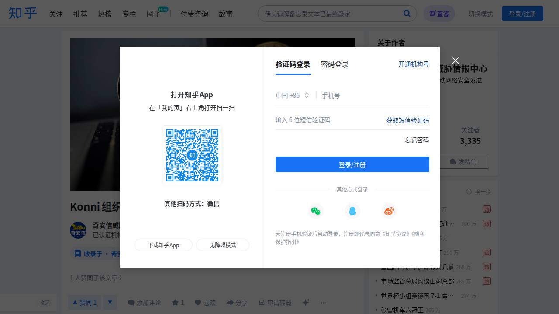Click the author avatar 奇安信
Viewport: 559px width, 314px height.
point(78,230)
